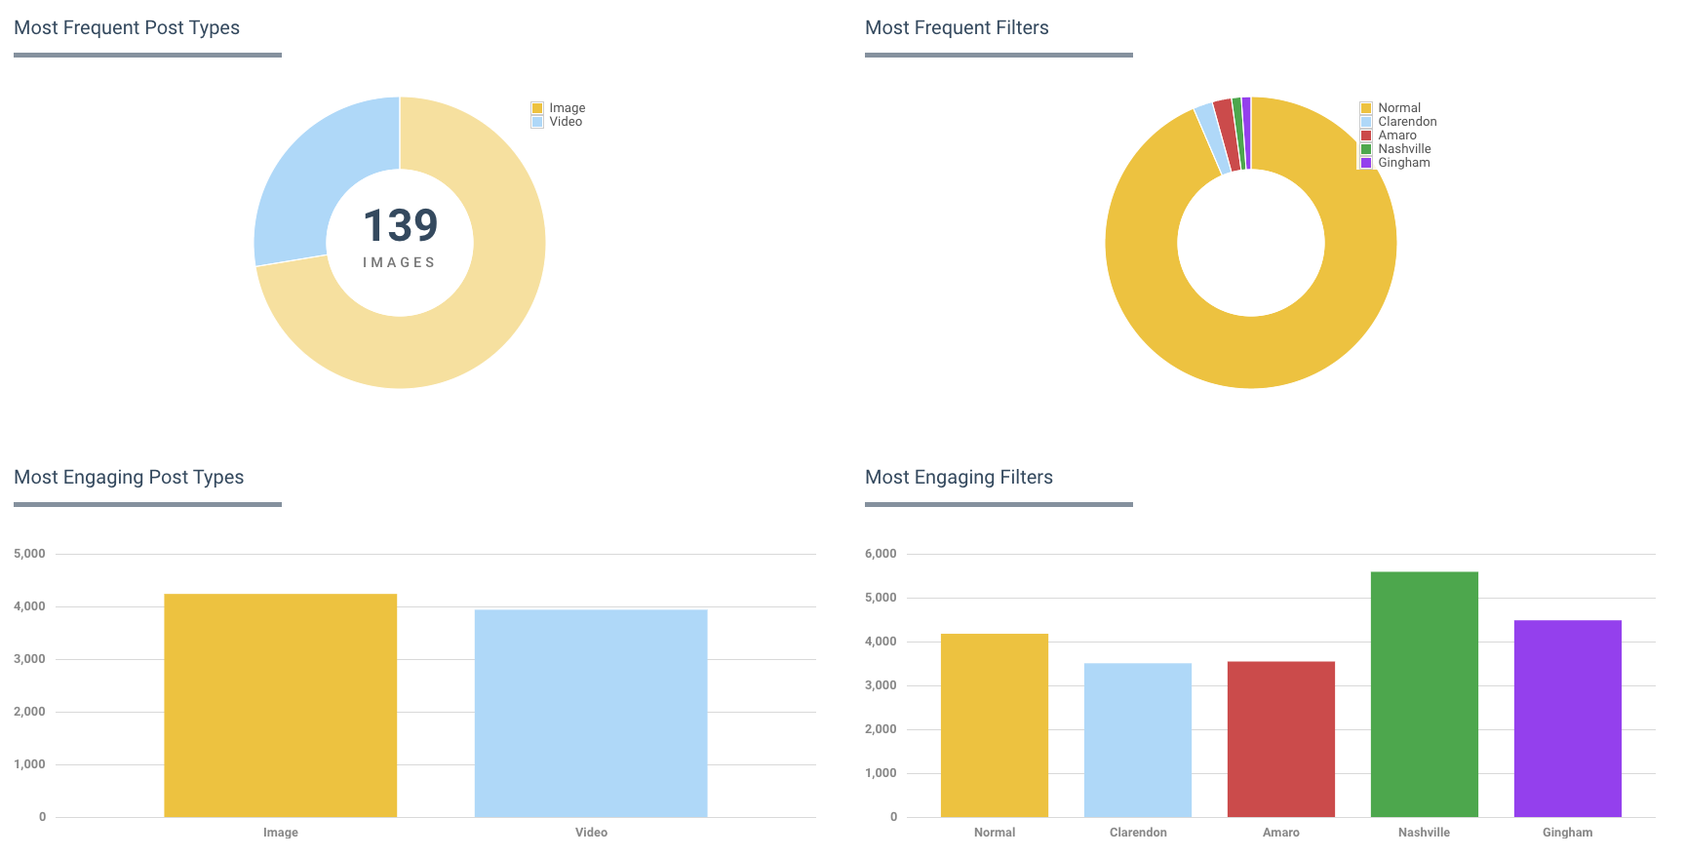This screenshot has width=1685, height=857.
Task: Click the Normal filter engagement bar
Action: pos(995,725)
